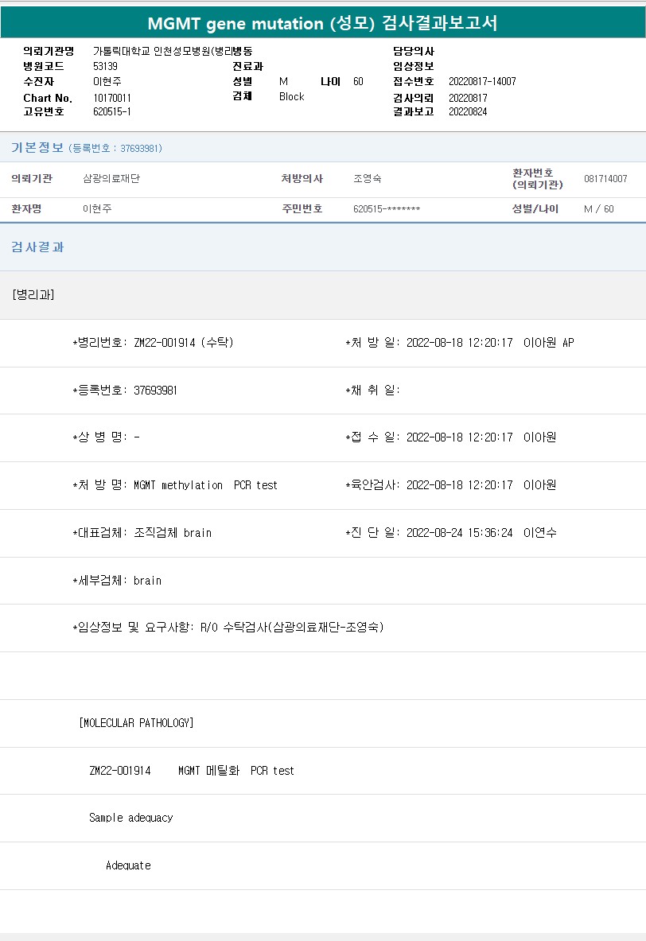This screenshot has width=646, height=941.
Task: Open the 검사결과 section header
Action: pyautogui.click(x=37, y=247)
